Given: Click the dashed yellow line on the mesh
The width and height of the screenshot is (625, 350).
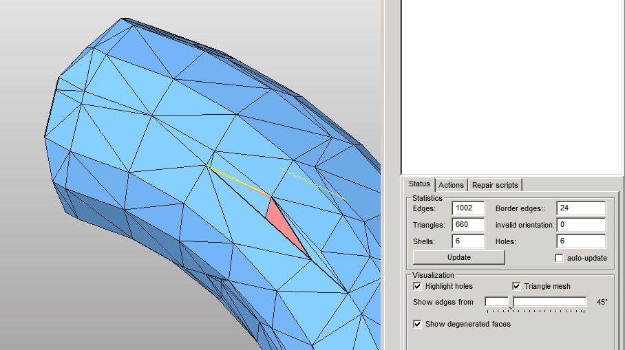Looking at the screenshot, I should click(x=313, y=183).
